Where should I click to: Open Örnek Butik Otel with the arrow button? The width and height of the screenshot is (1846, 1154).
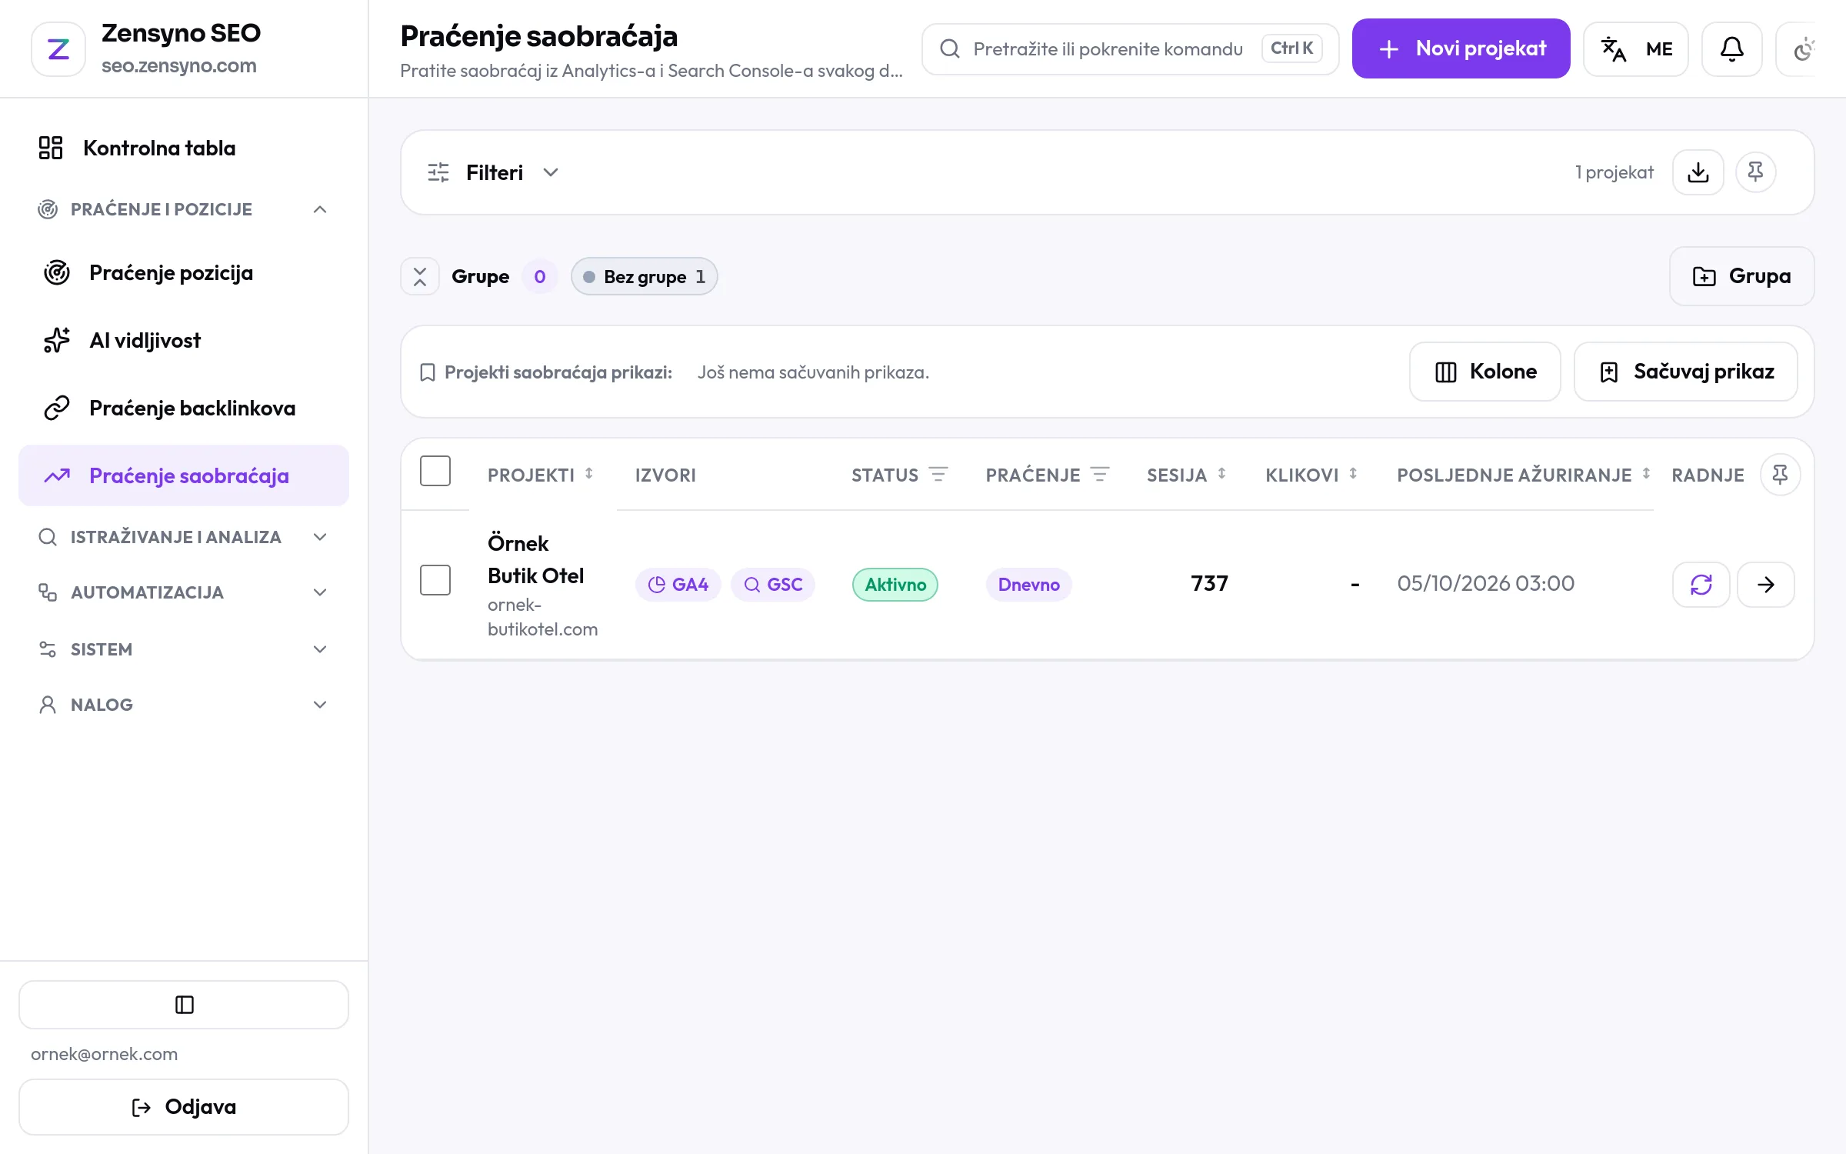[x=1766, y=585]
